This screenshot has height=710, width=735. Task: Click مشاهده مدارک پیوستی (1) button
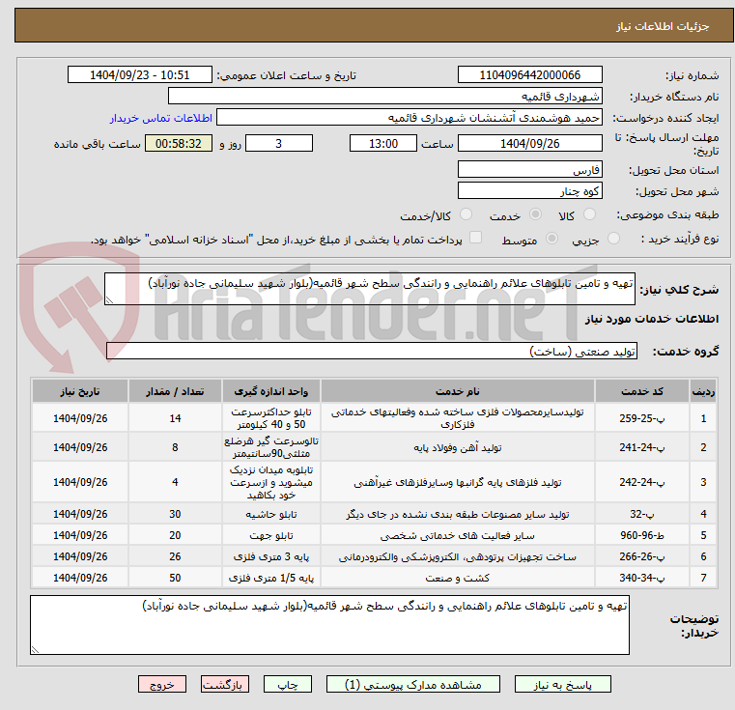pos(413,684)
